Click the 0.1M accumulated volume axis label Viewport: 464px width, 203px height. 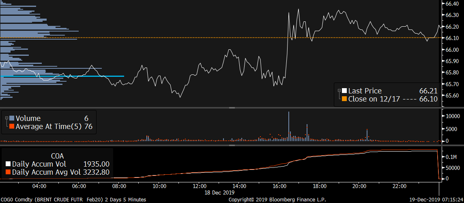pos(451,156)
